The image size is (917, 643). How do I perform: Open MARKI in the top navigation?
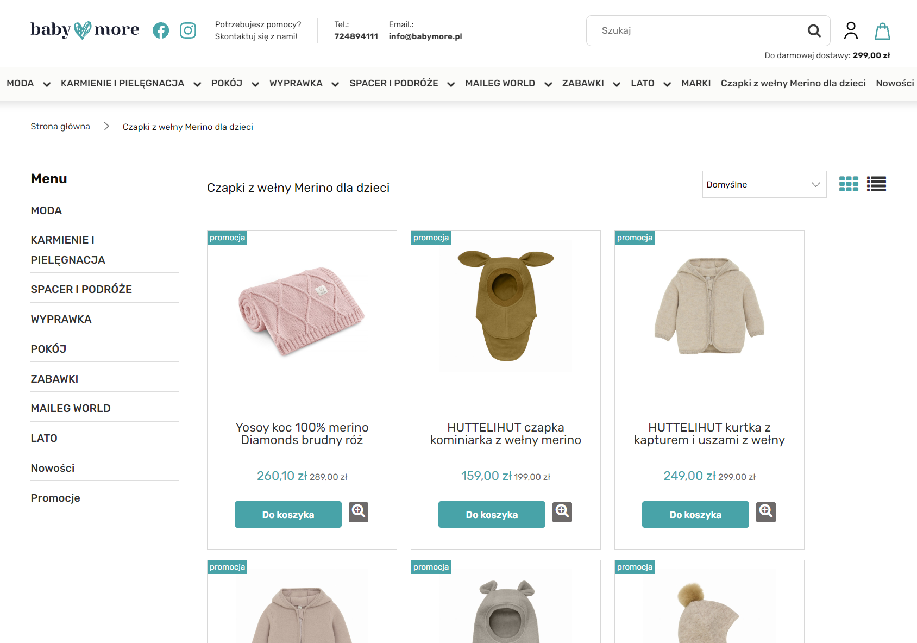(696, 83)
